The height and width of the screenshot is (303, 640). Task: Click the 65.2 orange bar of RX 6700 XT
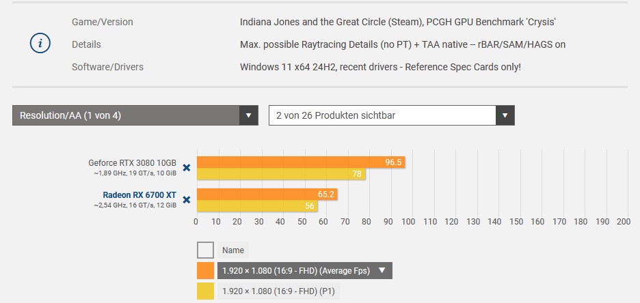click(x=267, y=194)
